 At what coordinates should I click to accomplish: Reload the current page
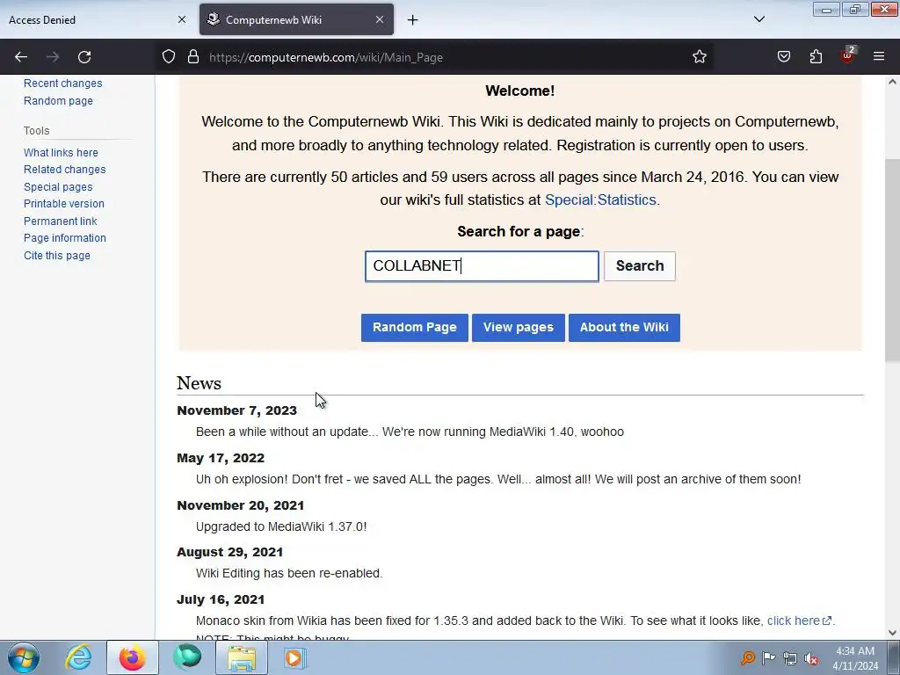84,57
